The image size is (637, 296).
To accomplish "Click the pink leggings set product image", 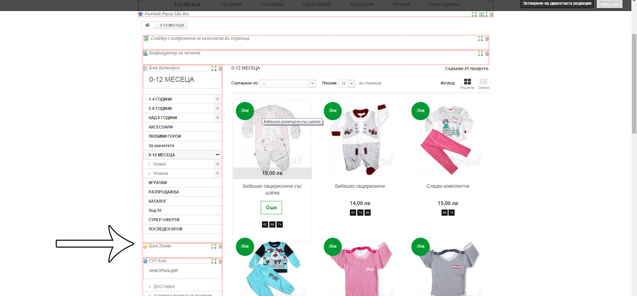I will pyautogui.click(x=448, y=139).
